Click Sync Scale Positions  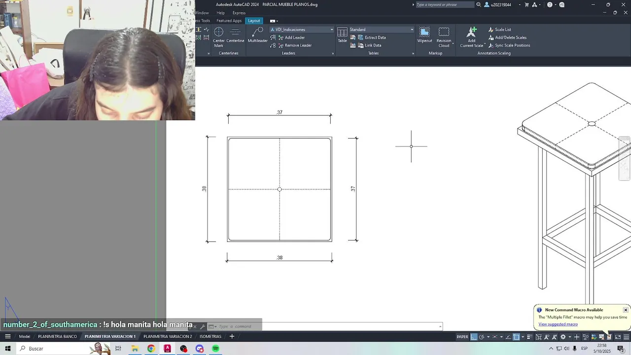coord(509,45)
